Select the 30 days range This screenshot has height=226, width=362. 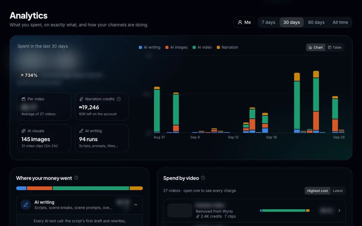pos(291,22)
